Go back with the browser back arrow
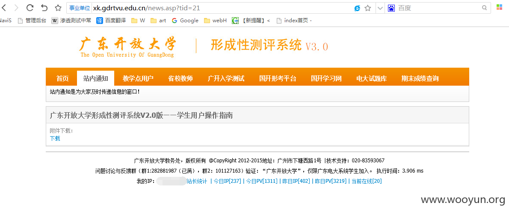 pyautogui.click(x=4, y=8)
